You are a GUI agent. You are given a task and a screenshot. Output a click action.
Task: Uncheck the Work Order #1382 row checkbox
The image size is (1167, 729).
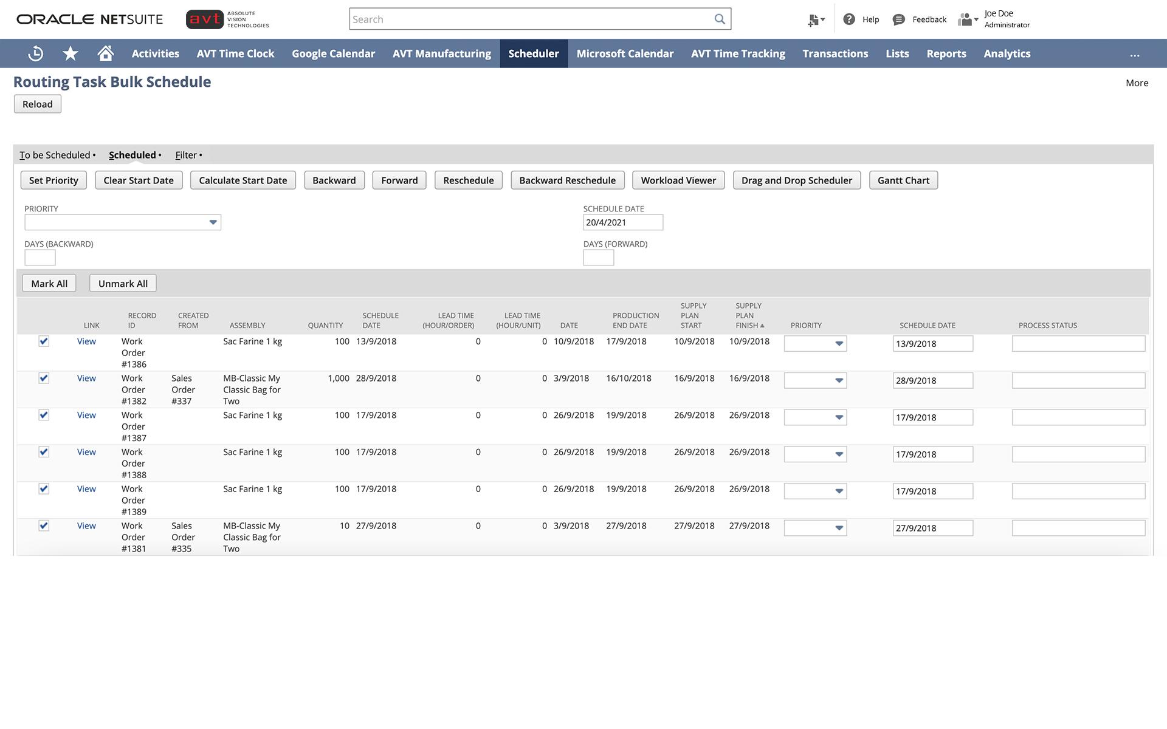click(44, 378)
